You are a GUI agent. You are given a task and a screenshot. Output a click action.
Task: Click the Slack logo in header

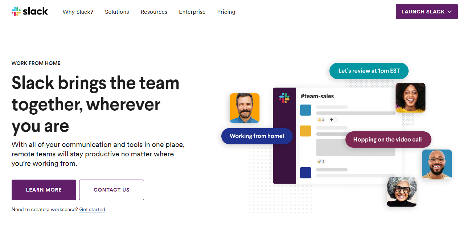[30, 12]
